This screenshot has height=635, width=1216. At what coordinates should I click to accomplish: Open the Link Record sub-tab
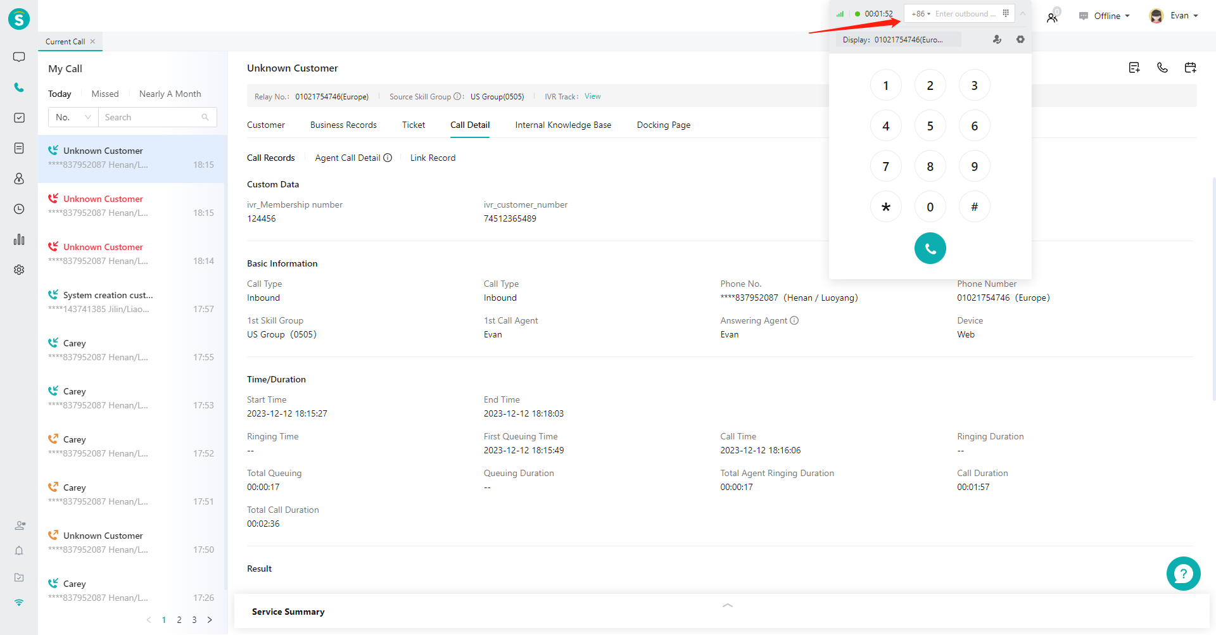433,158
